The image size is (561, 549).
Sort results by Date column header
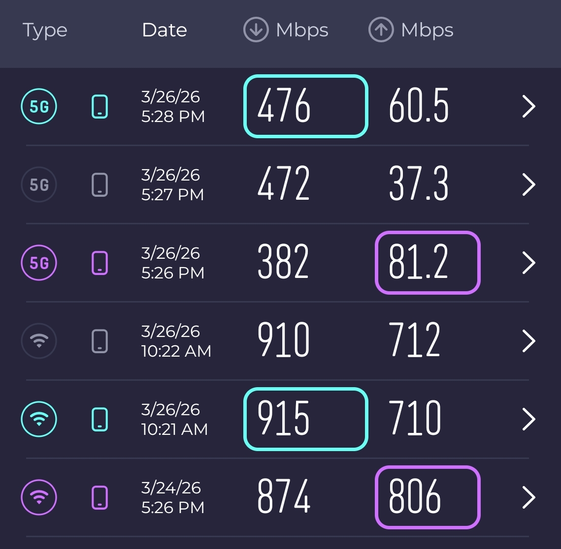pos(165,30)
